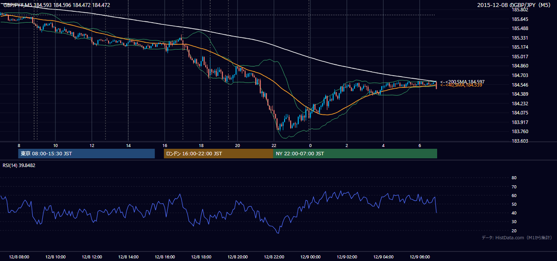The height and width of the screenshot is (261, 557).
Task: Click the 185.174 price axis label
Action: coord(520,47)
